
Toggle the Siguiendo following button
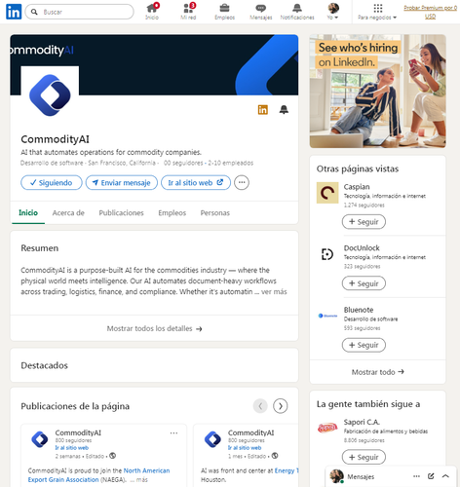[x=52, y=183]
